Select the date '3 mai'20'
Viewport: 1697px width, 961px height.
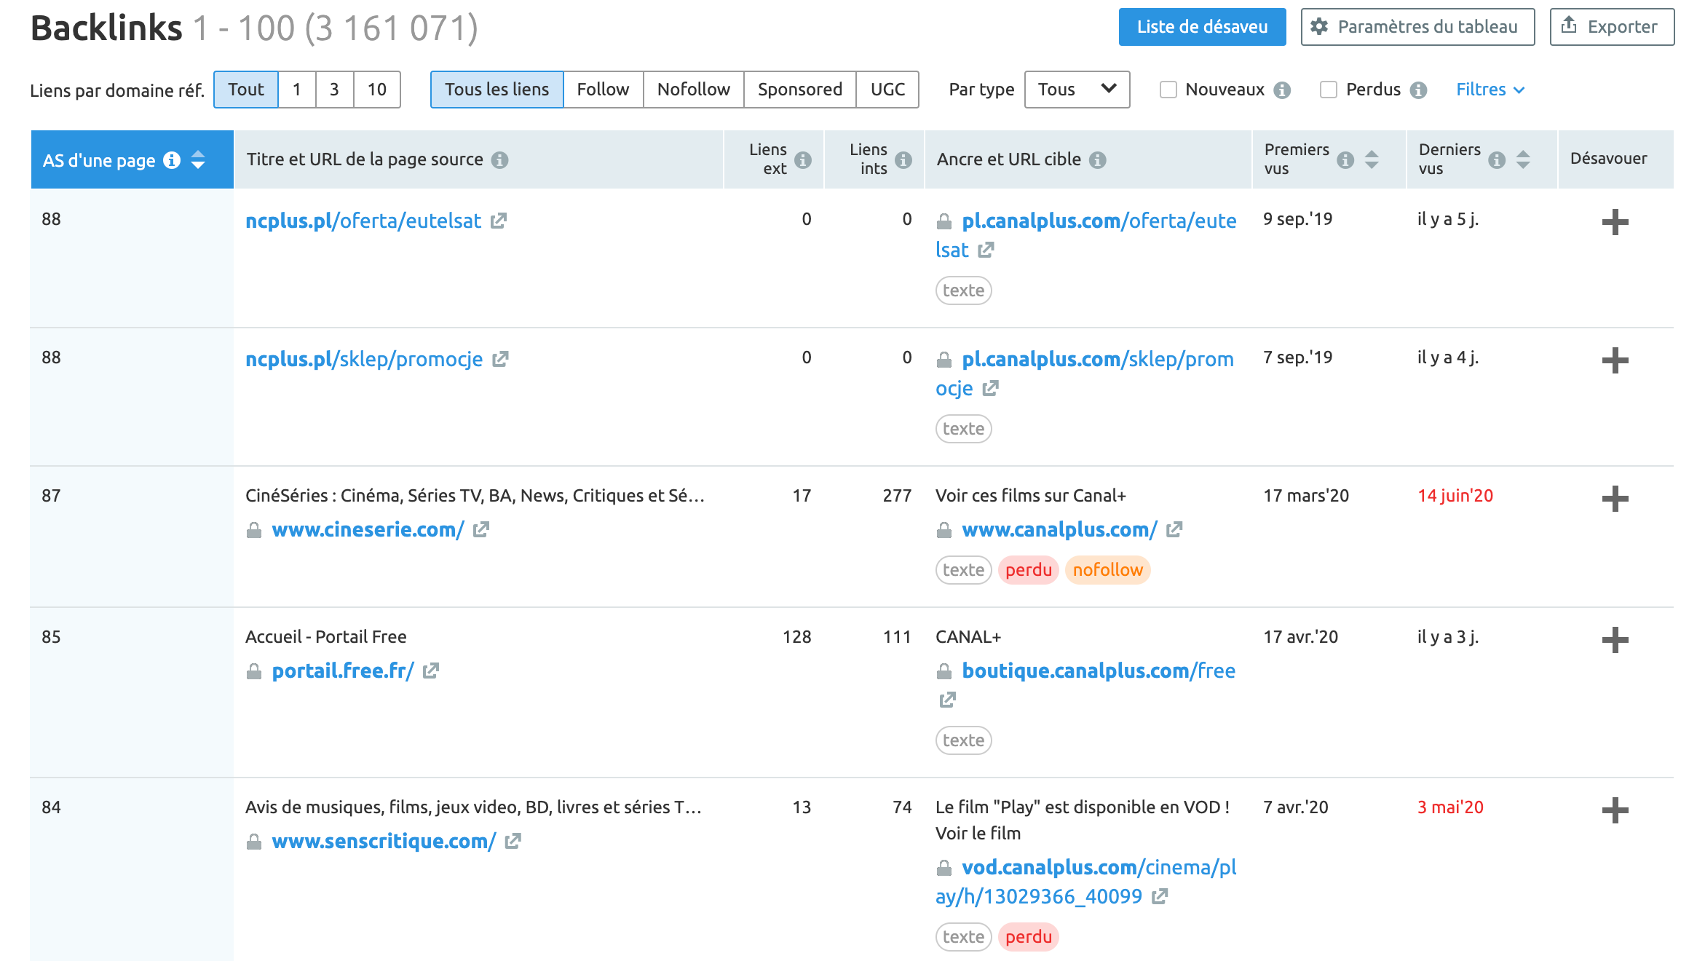click(1449, 807)
